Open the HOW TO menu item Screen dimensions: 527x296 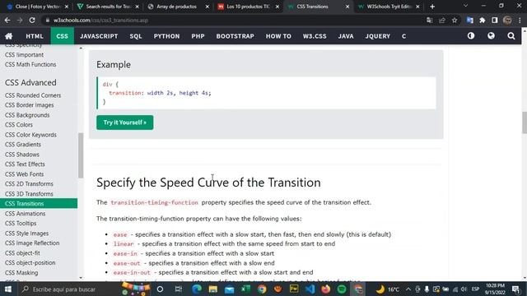pyautogui.click(x=278, y=36)
